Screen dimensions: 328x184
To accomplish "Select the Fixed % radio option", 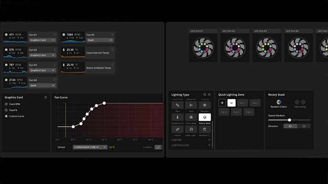I will pyautogui.click(x=7, y=110).
